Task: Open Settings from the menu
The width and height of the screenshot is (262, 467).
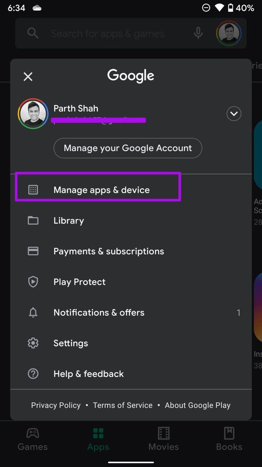Action: [x=131, y=343]
